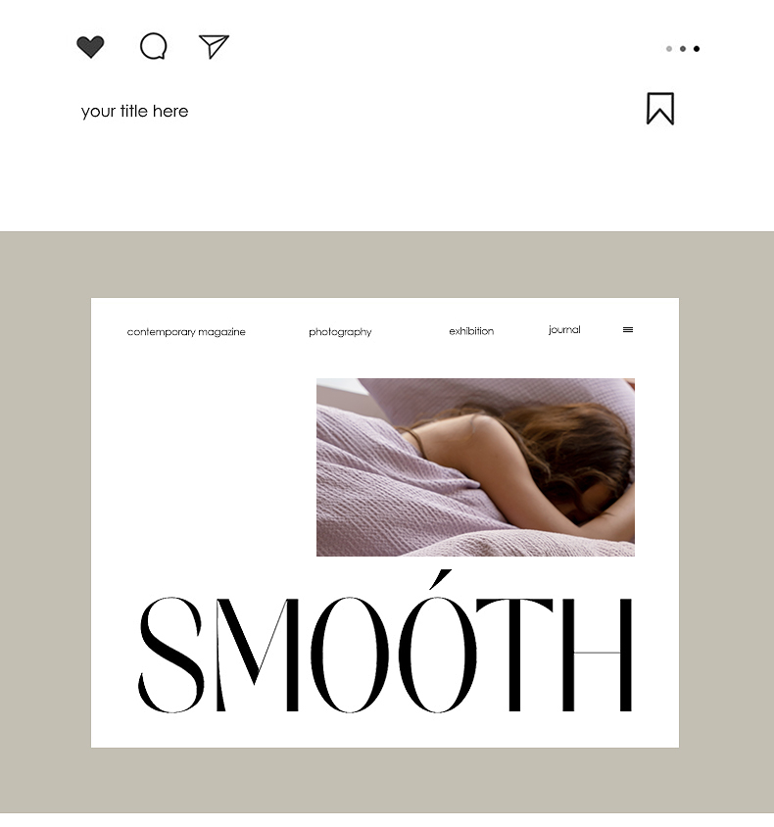Click the "your title here" caption text
This screenshot has height=827, width=774.
coord(134,112)
